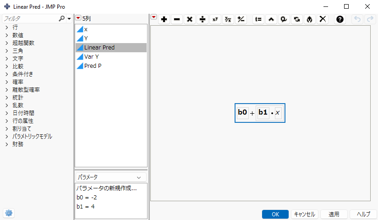This screenshot has height=220, width=378.
Task: Expand the 統計 function category
Action: (x=7, y=98)
